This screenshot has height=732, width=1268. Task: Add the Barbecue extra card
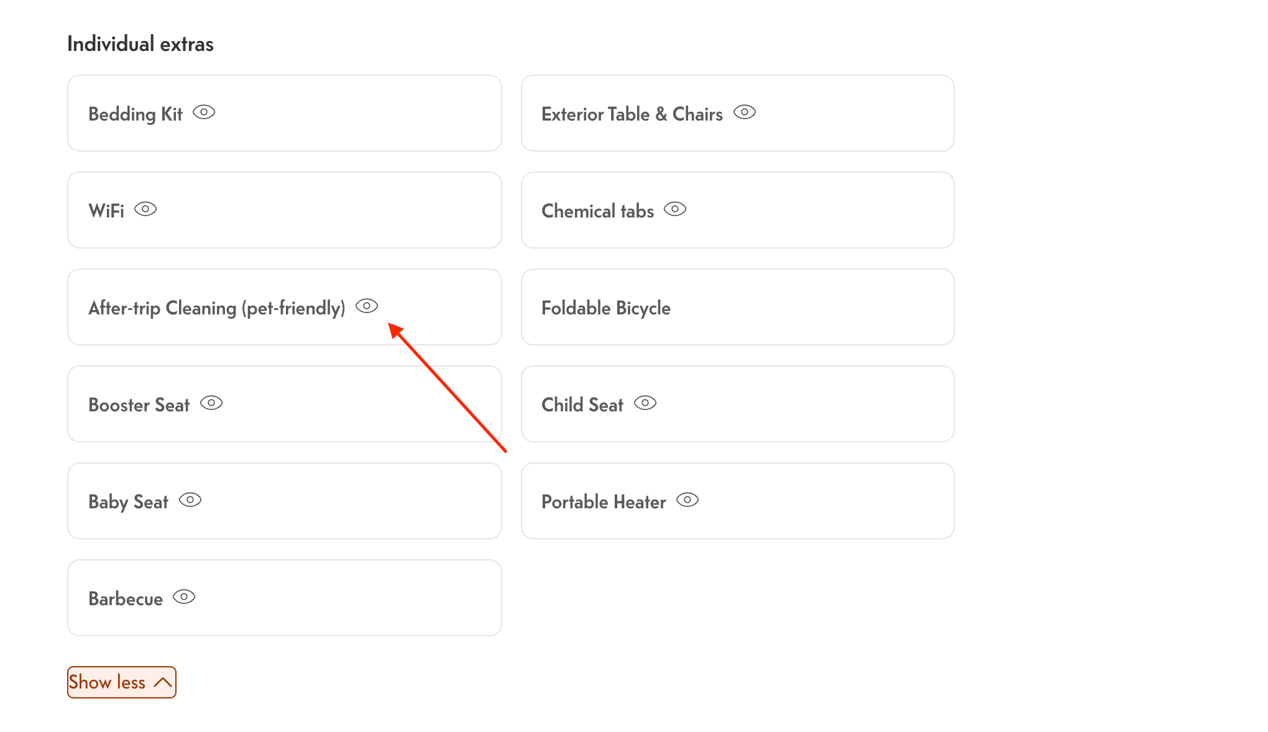pyautogui.click(x=348, y=598)
